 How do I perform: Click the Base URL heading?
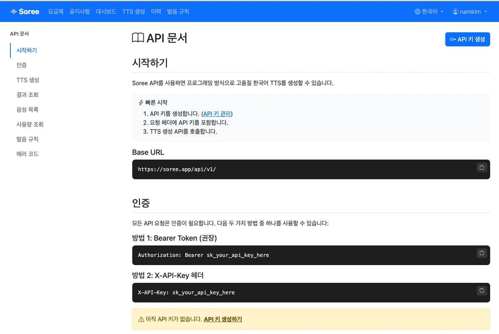coord(148,152)
